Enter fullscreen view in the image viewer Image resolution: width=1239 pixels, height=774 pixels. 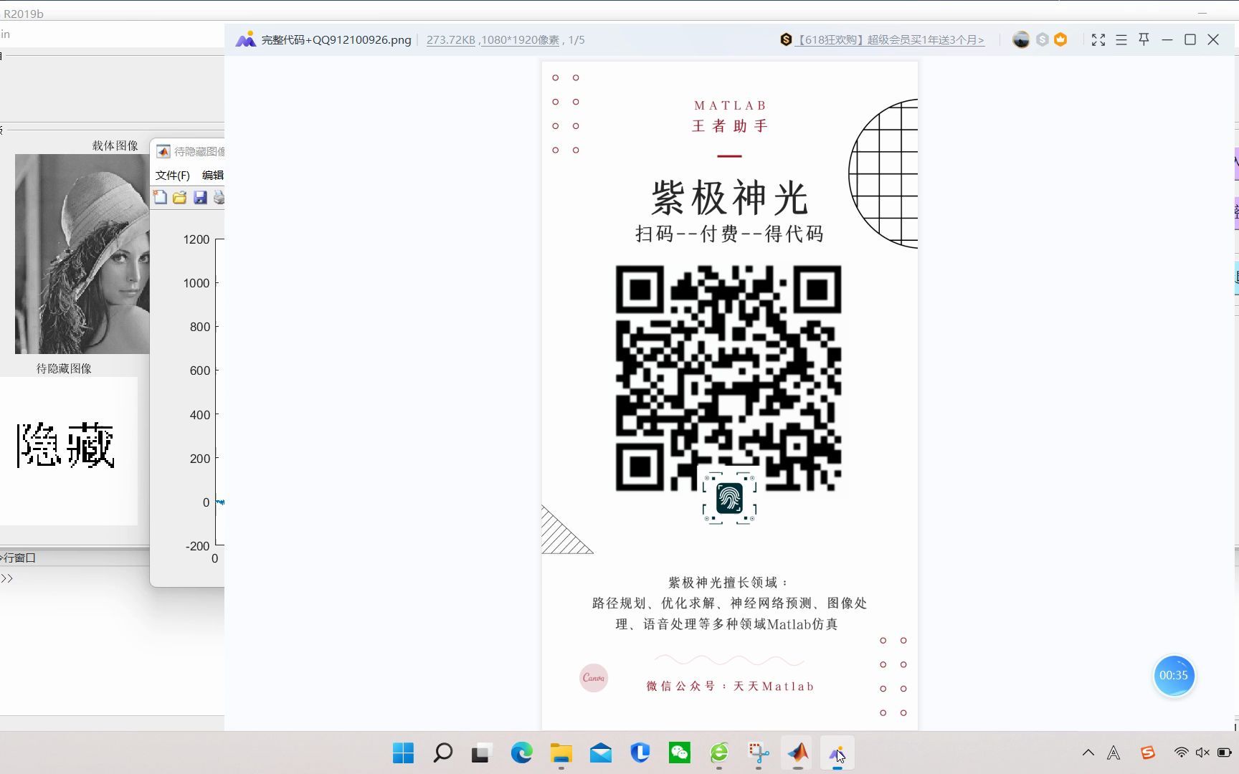[x=1098, y=39]
